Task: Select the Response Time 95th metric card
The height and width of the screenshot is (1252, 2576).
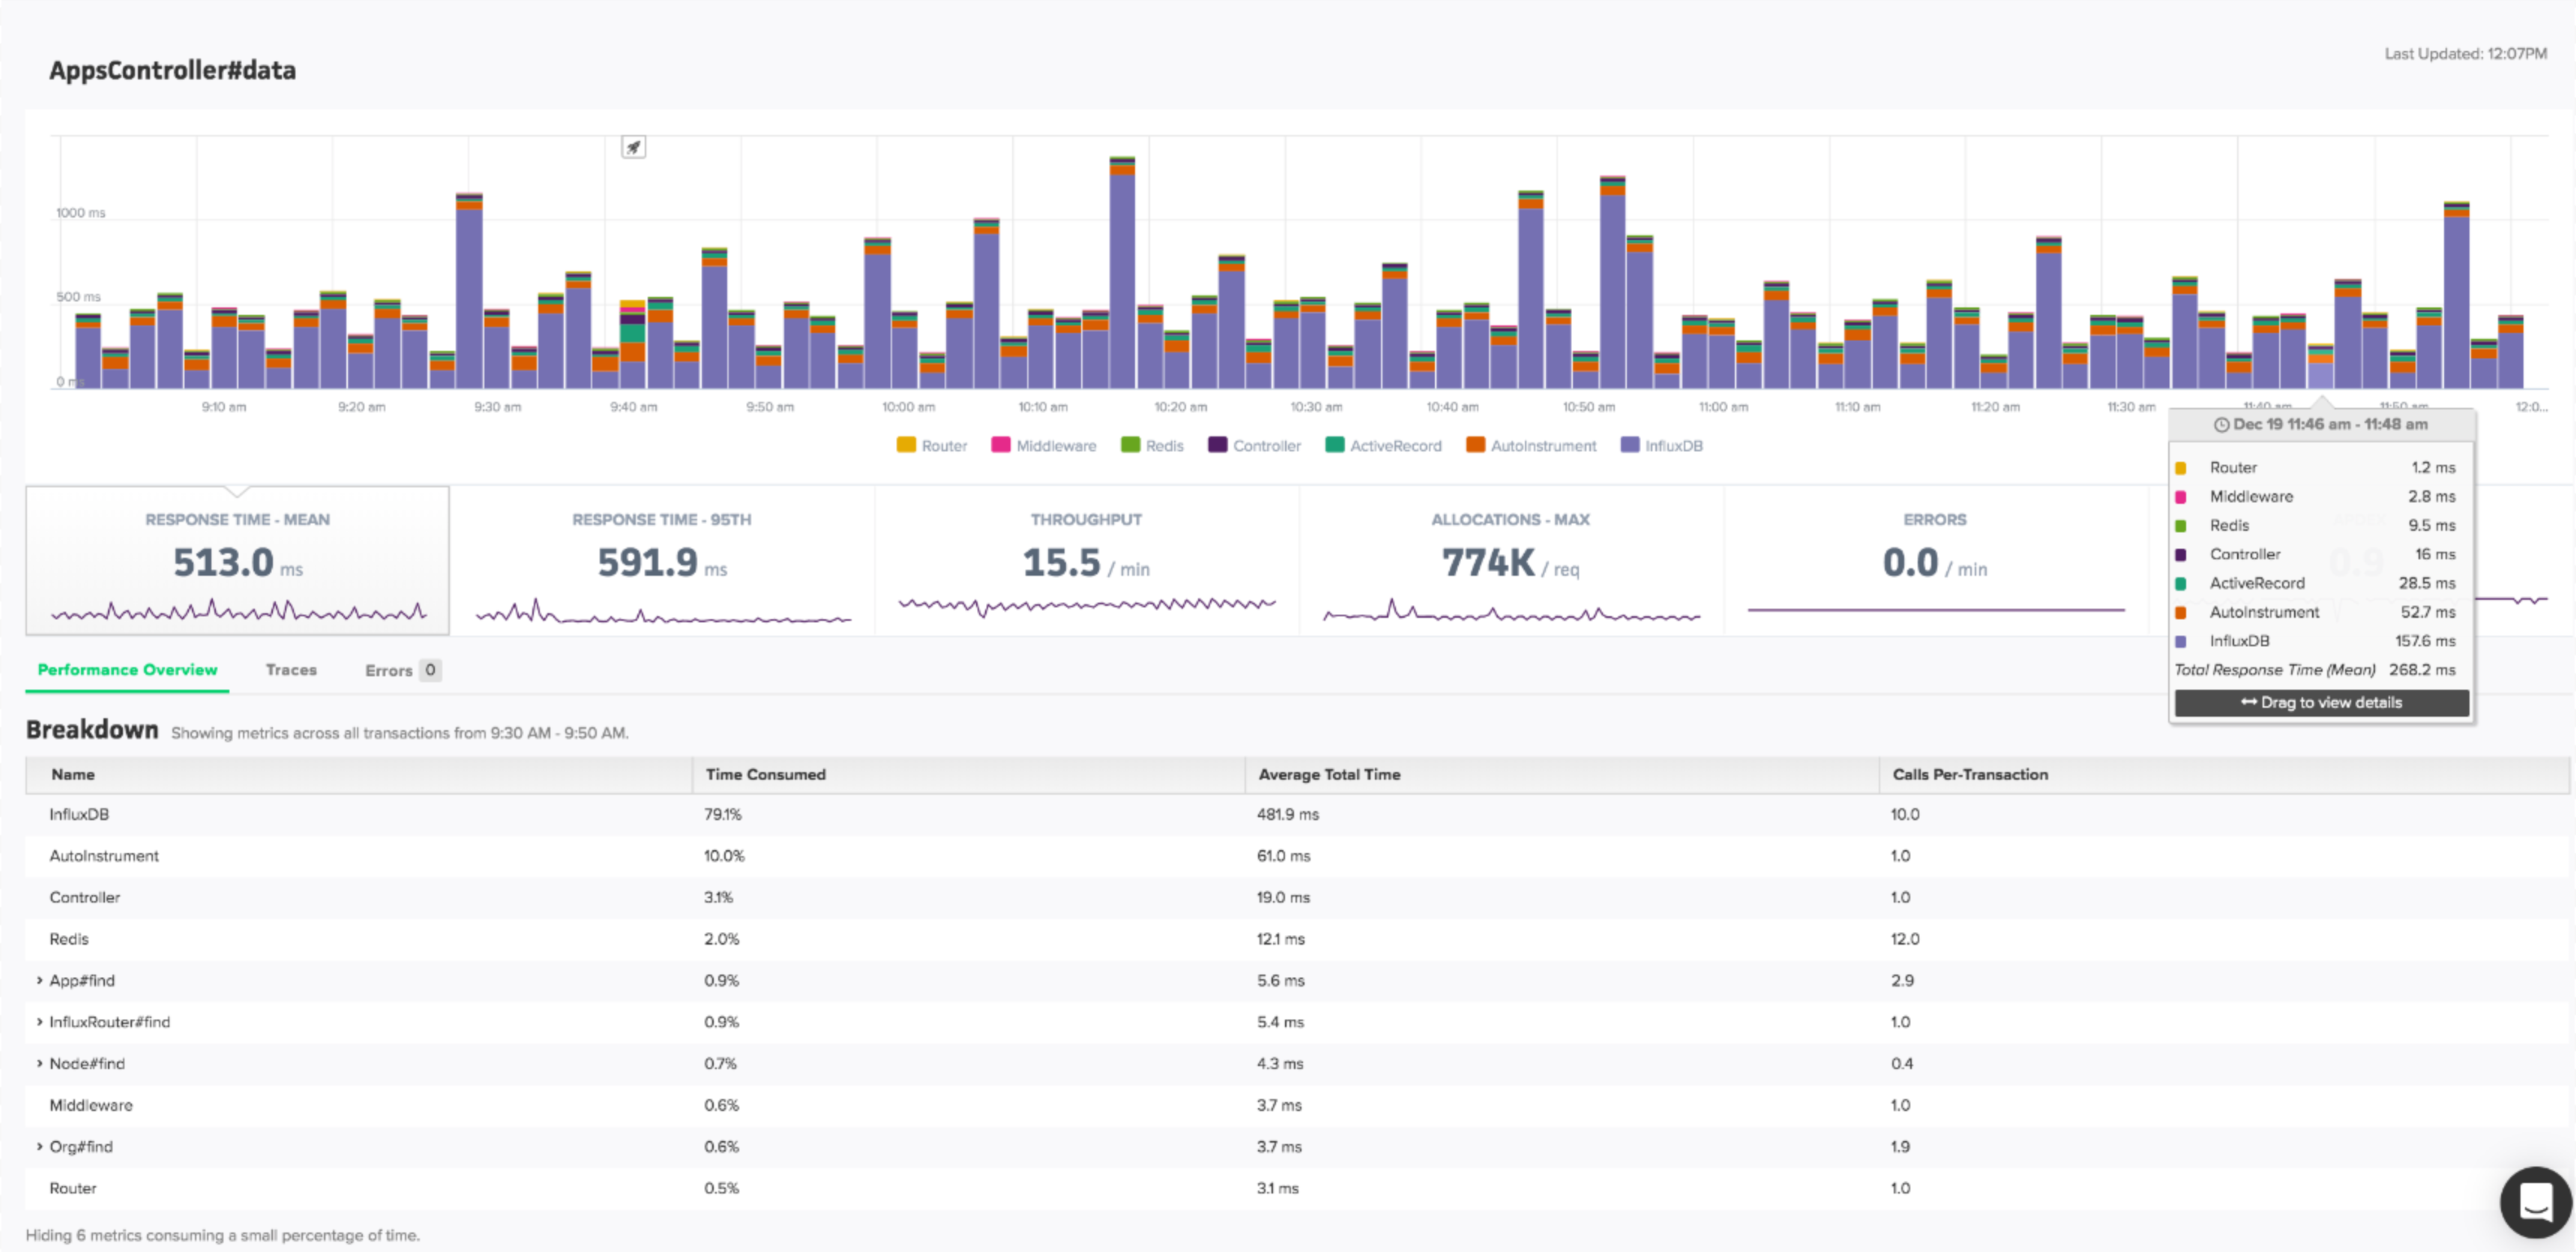Action: [661, 561]
